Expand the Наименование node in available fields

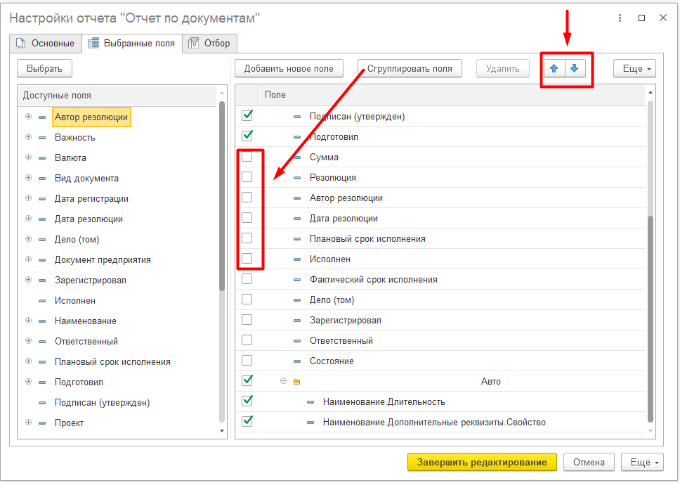point(28,321)
